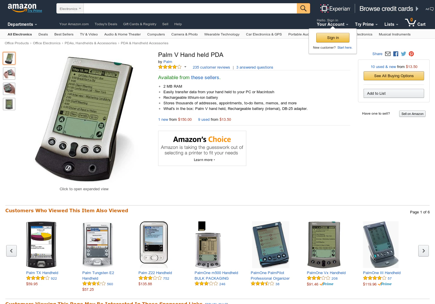
Task: Open the shopping cart icon
Action: (x=415, y=23)
